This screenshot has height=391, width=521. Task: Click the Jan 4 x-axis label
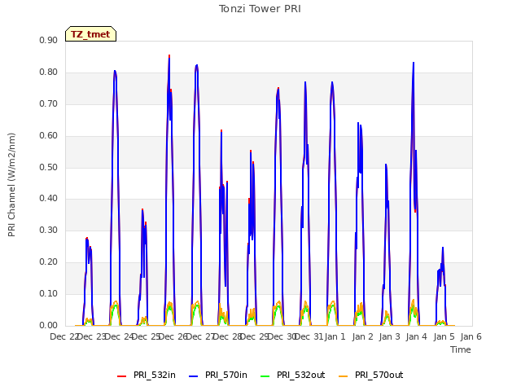(417, 336)
